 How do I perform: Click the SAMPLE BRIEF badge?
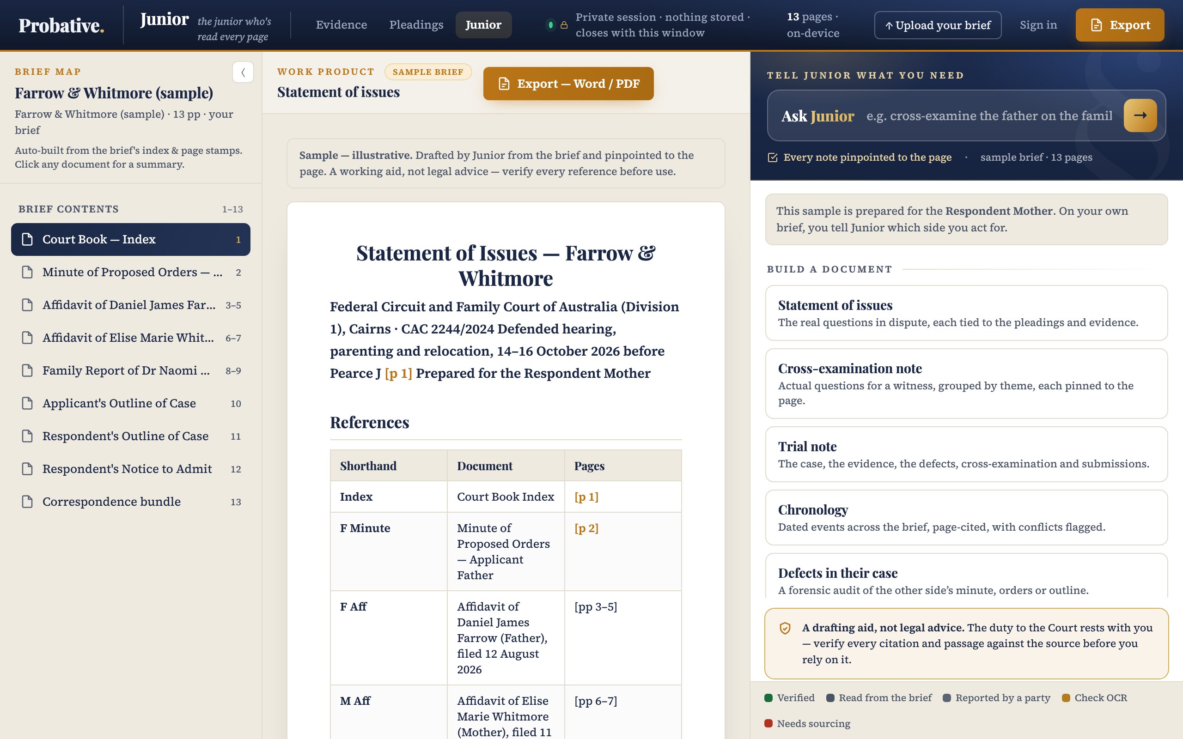[x=428, y=72]
